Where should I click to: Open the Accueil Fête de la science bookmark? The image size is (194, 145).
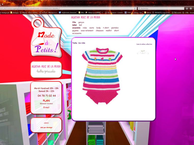49,13
